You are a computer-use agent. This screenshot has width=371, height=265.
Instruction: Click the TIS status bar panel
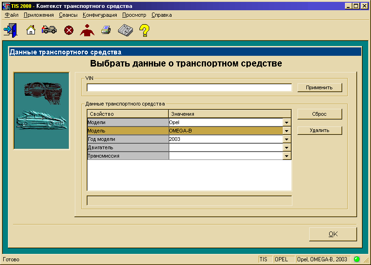(265, 259)
